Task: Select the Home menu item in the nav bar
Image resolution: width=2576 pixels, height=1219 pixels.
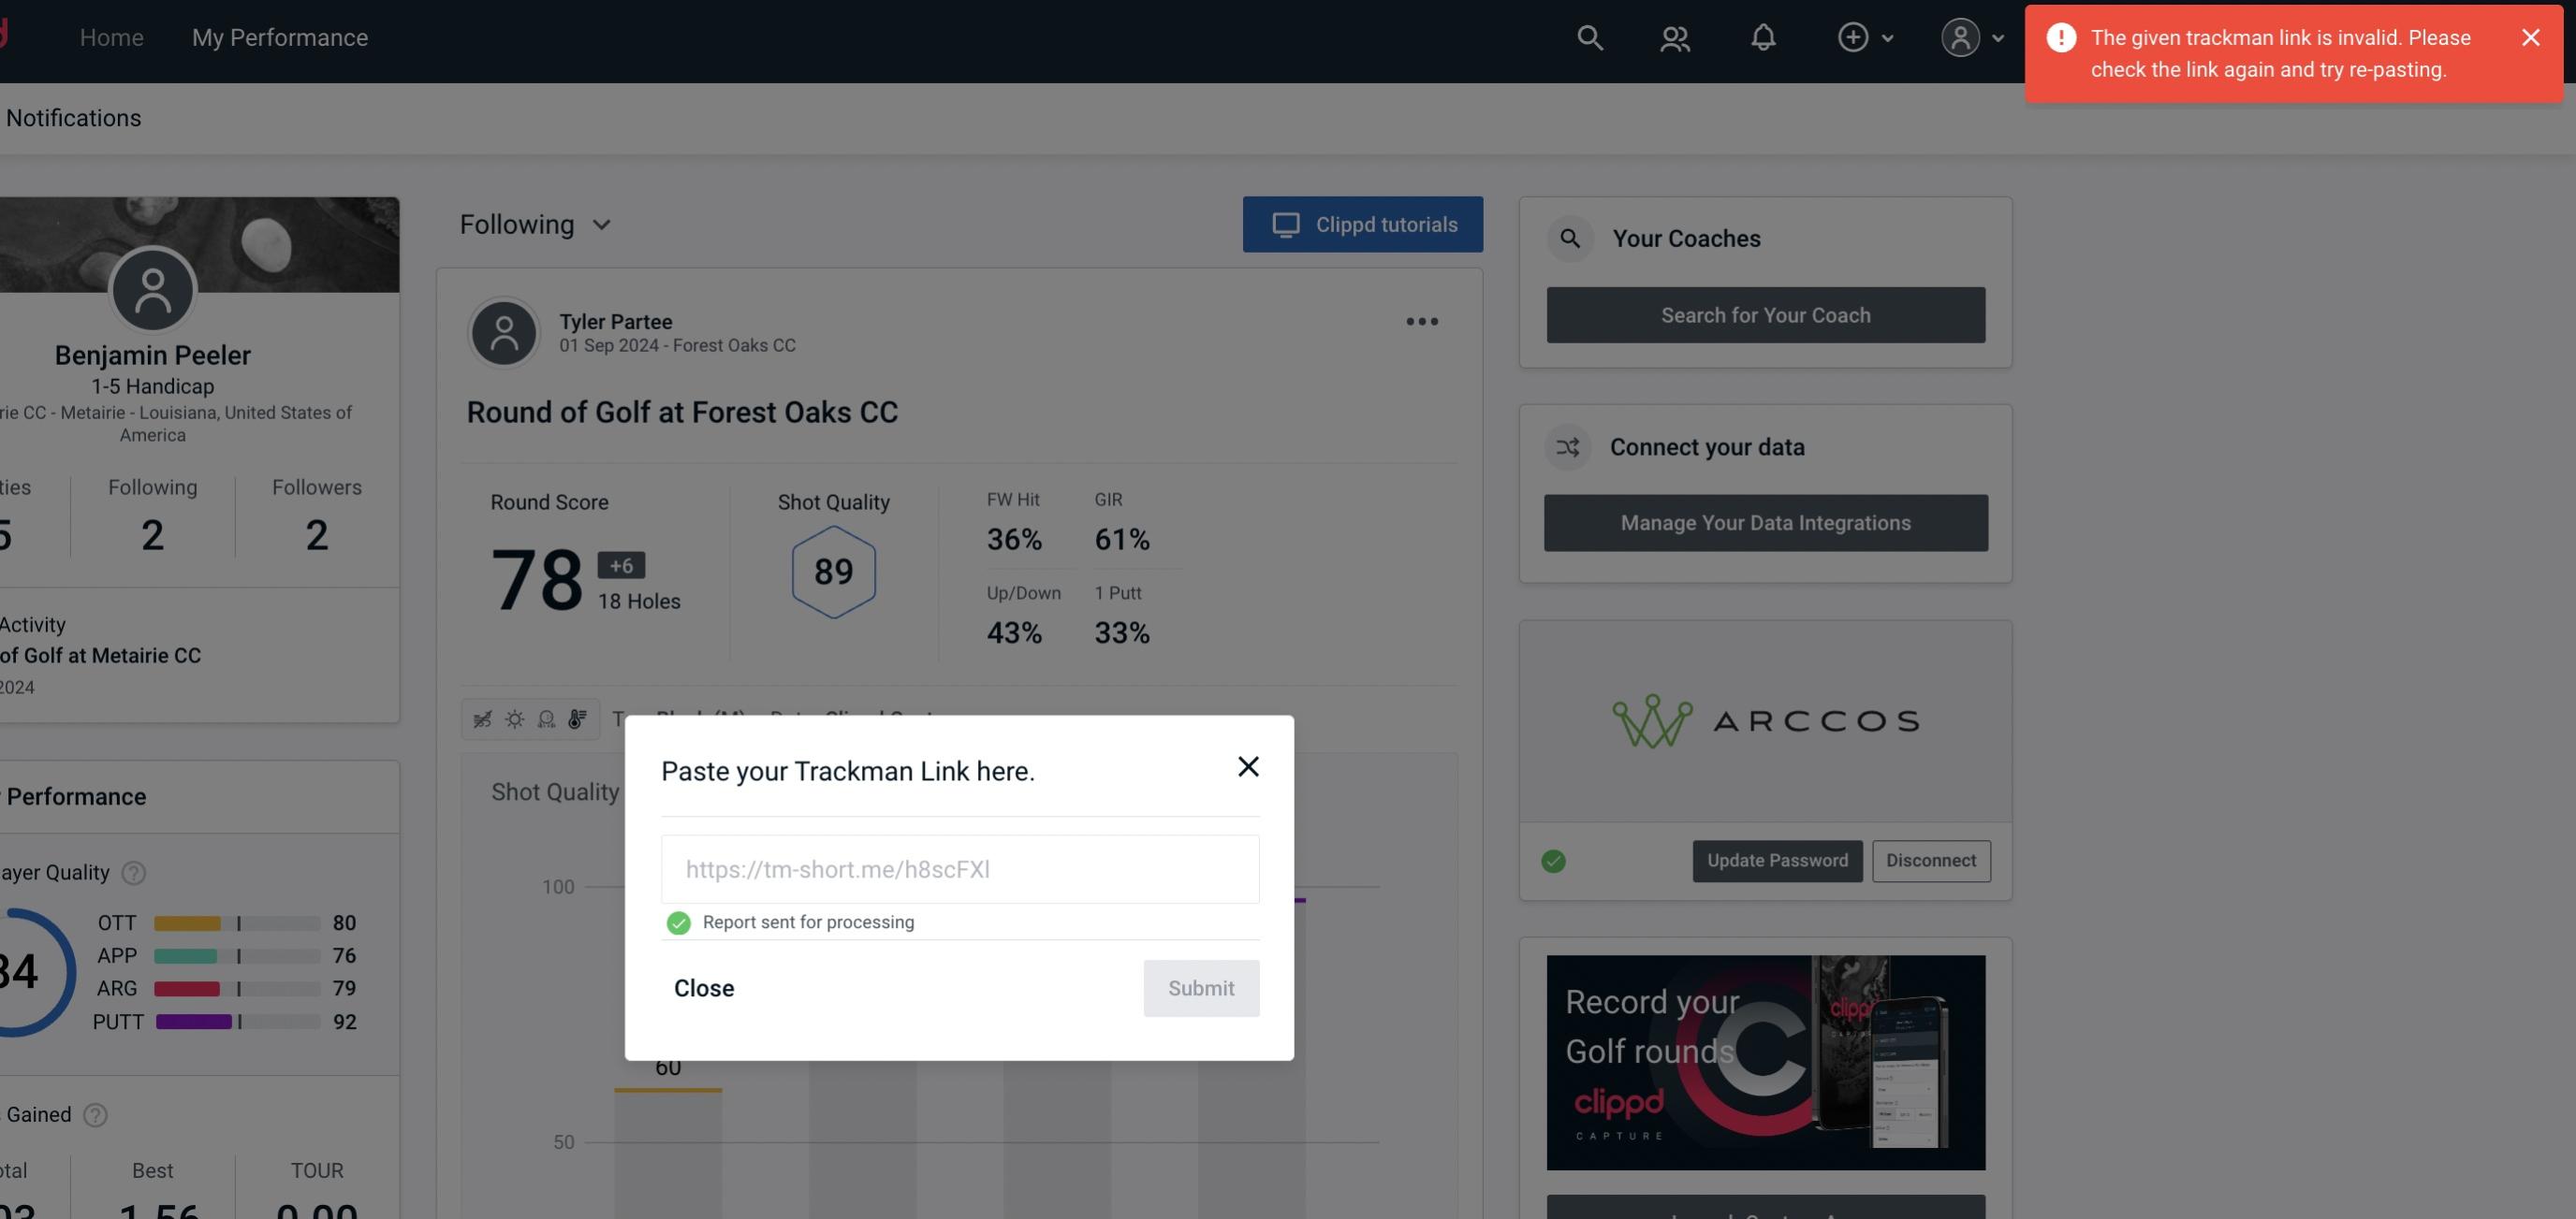Action: tap(110, 36)
